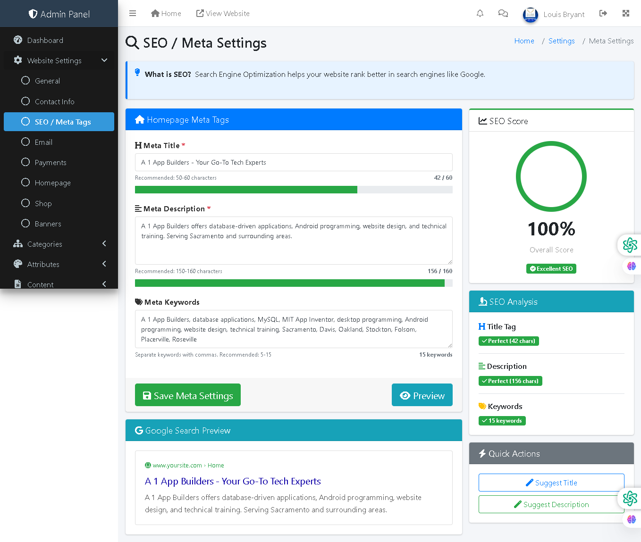The height and width of the screenshot is (542, 641).
Task: Click the Settings breadcrumb link
Action: pos(561,41)
